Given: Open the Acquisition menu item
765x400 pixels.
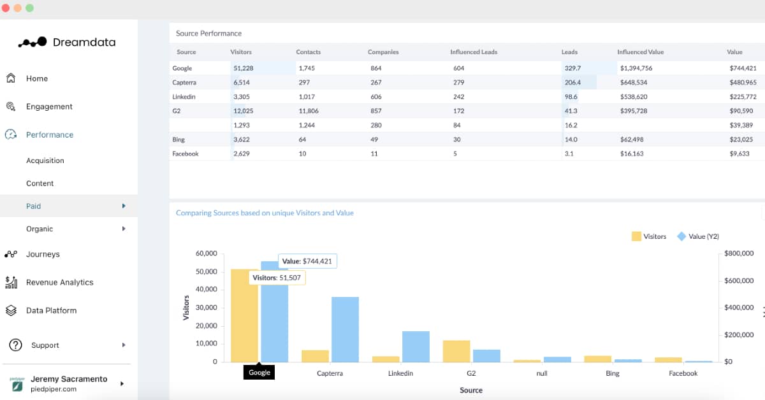Looking at the screenshot, I should 45,161.
